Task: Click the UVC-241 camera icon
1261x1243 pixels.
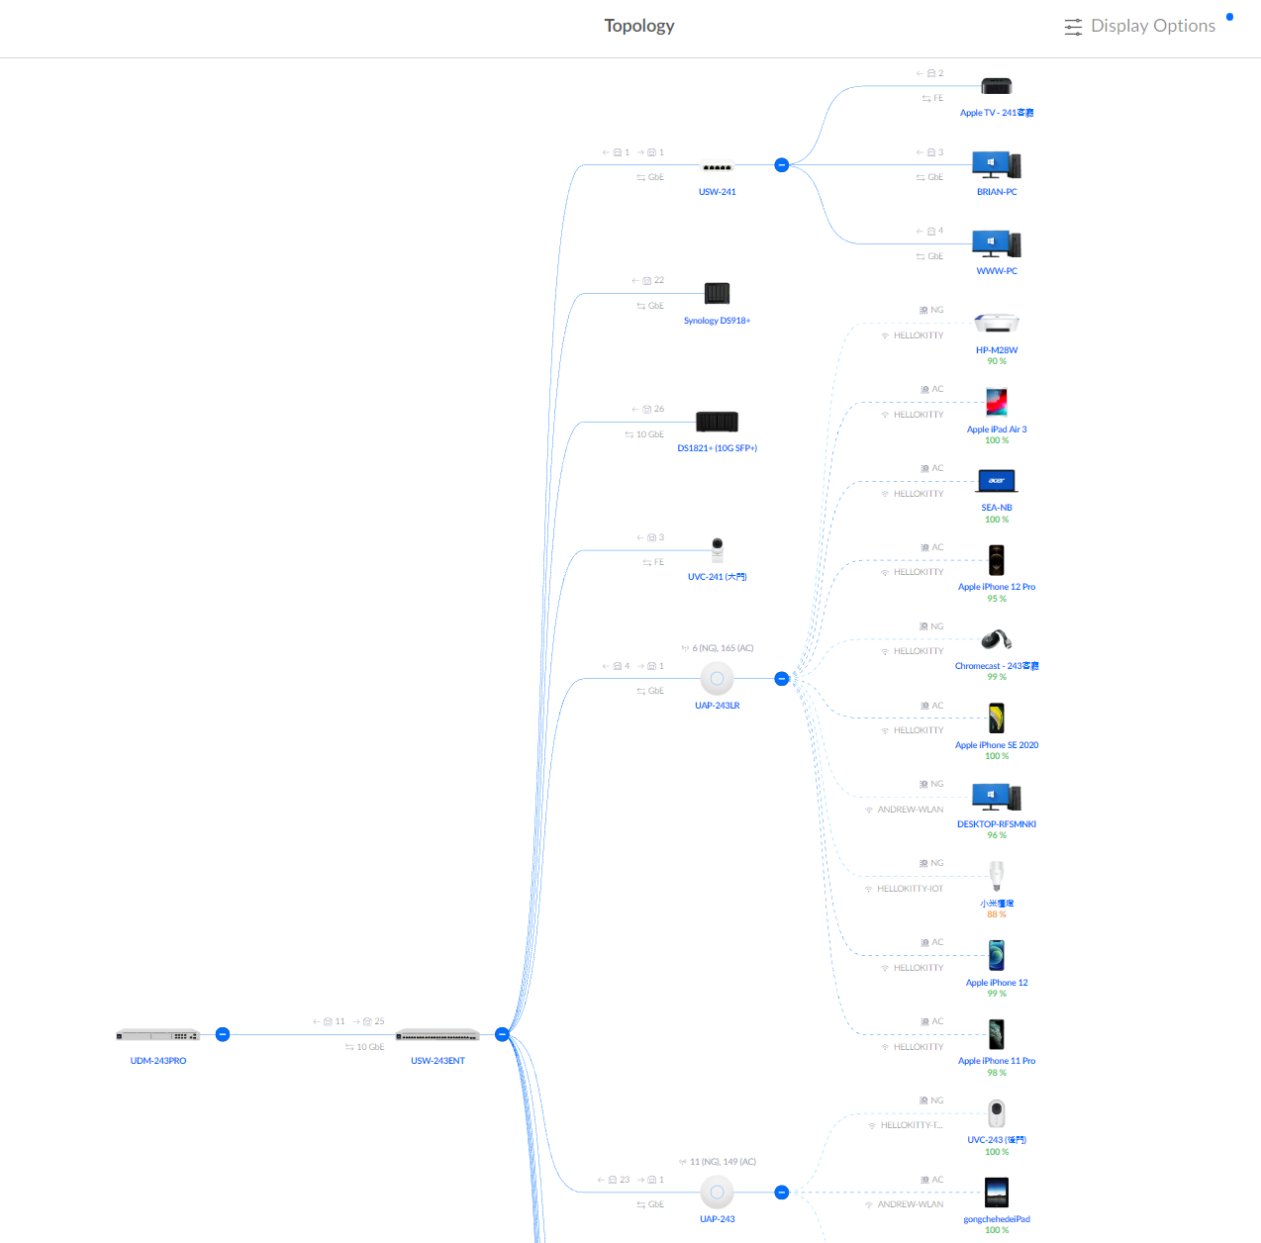Action: pos(717,549)
